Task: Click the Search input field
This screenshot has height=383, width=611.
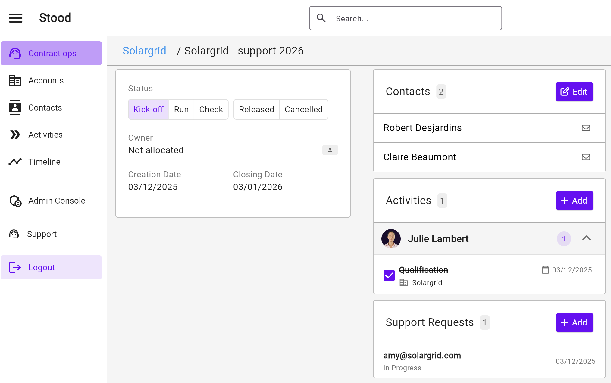Action: coord(416,19)
